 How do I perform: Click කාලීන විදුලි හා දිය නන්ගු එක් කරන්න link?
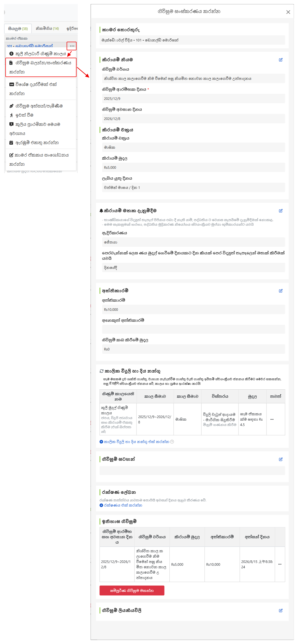point(134,442)
